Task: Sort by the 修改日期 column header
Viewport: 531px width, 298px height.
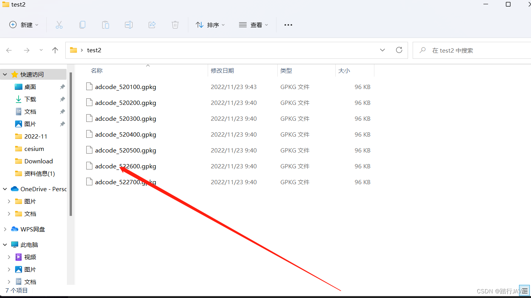Action: point(222,71)
